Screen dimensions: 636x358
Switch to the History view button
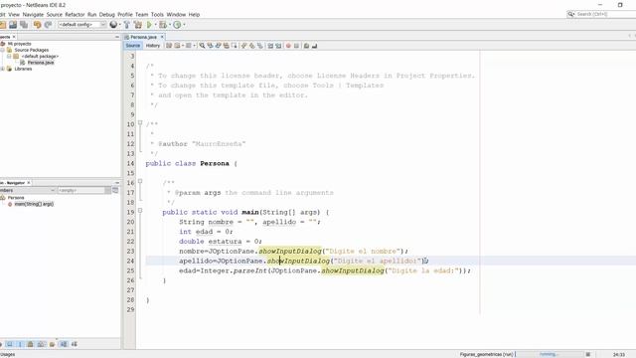(x=152, y=46)
